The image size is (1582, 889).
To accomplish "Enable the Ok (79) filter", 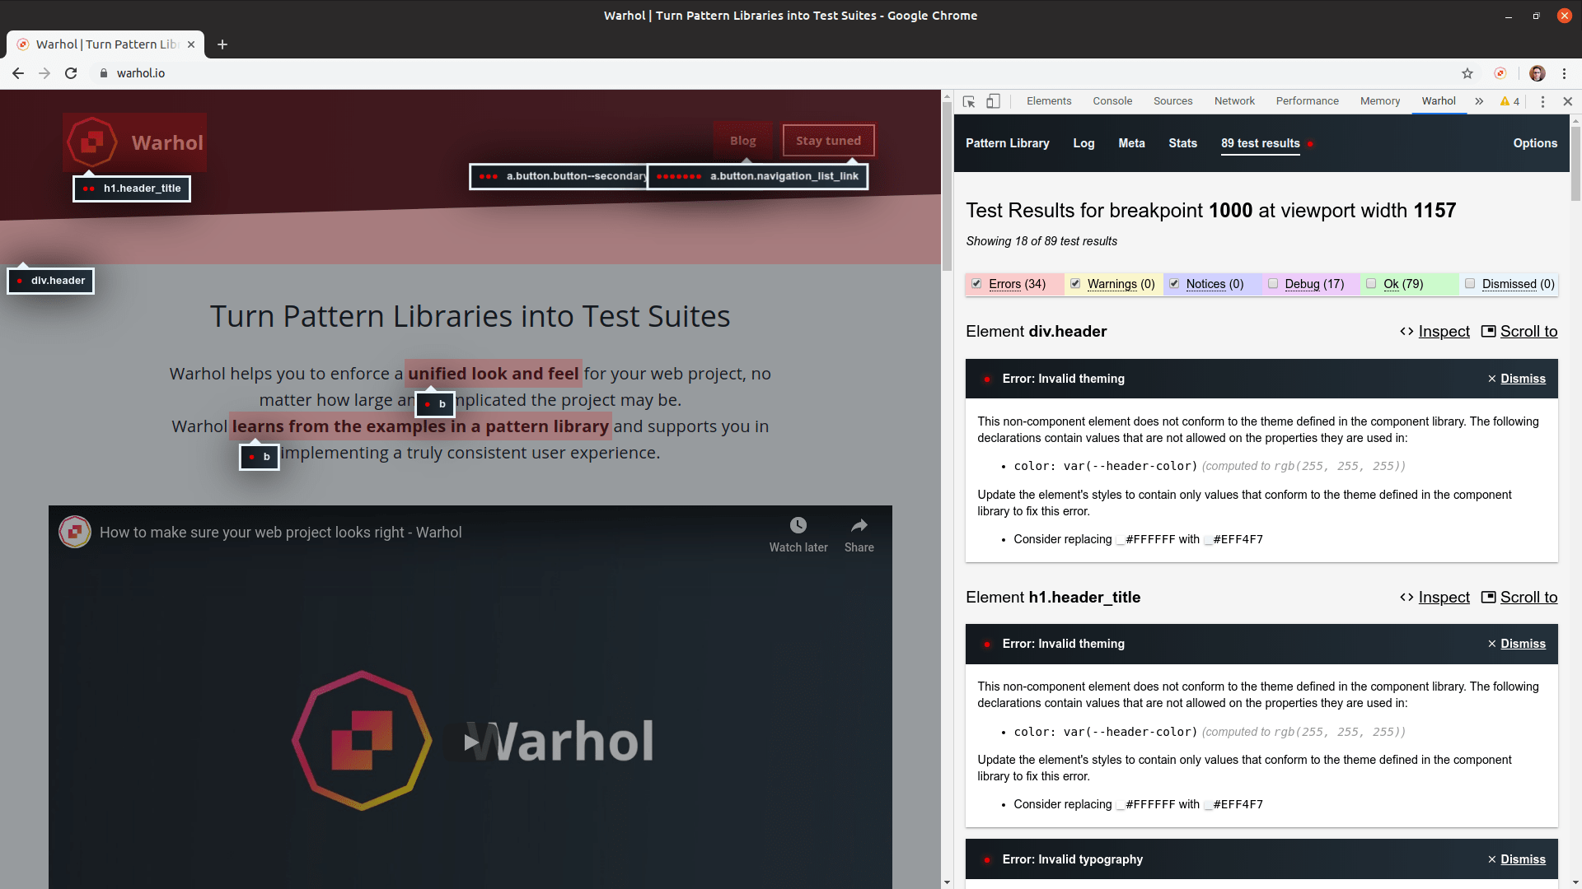I will 1371,283.
